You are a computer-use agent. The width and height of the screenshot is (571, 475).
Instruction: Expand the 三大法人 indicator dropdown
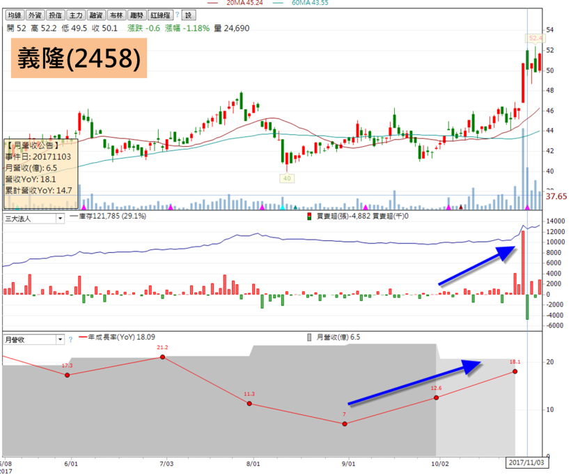tap(60, 219)
